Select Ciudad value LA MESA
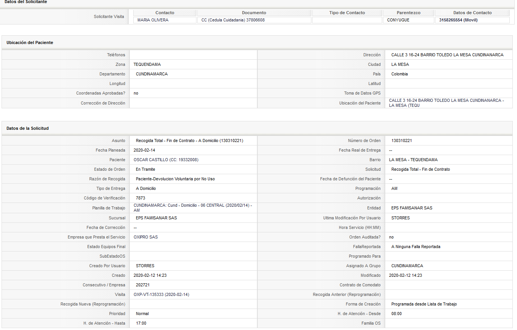The width and height of the screenshot is (517, 330). pyautogui.click(x=400, y=64)
